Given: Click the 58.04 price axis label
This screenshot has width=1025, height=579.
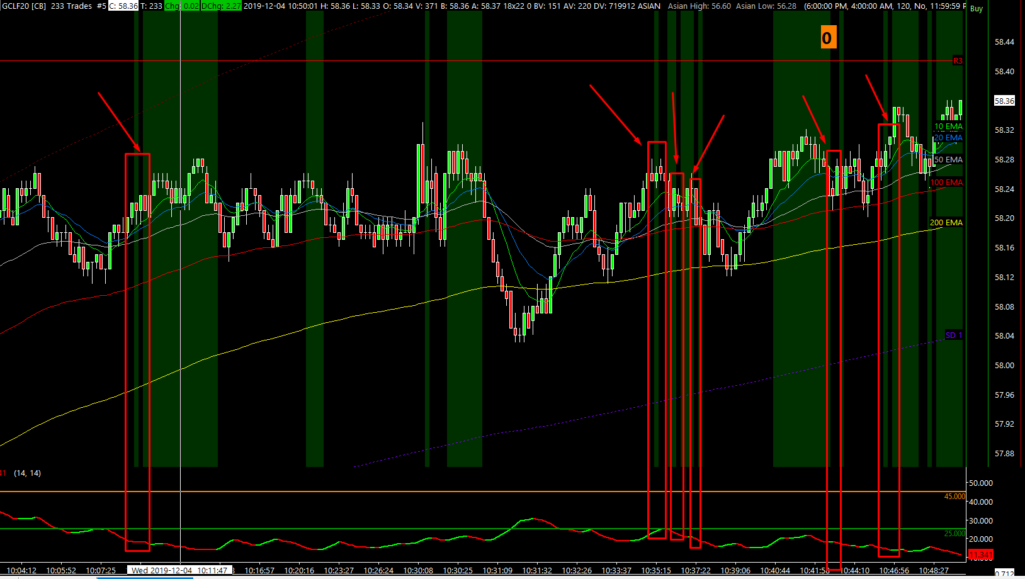Looking at the screenshot, I should [1004, 336].
